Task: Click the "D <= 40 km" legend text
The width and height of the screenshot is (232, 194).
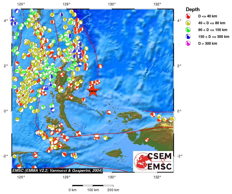Action: tap(208, 16)
